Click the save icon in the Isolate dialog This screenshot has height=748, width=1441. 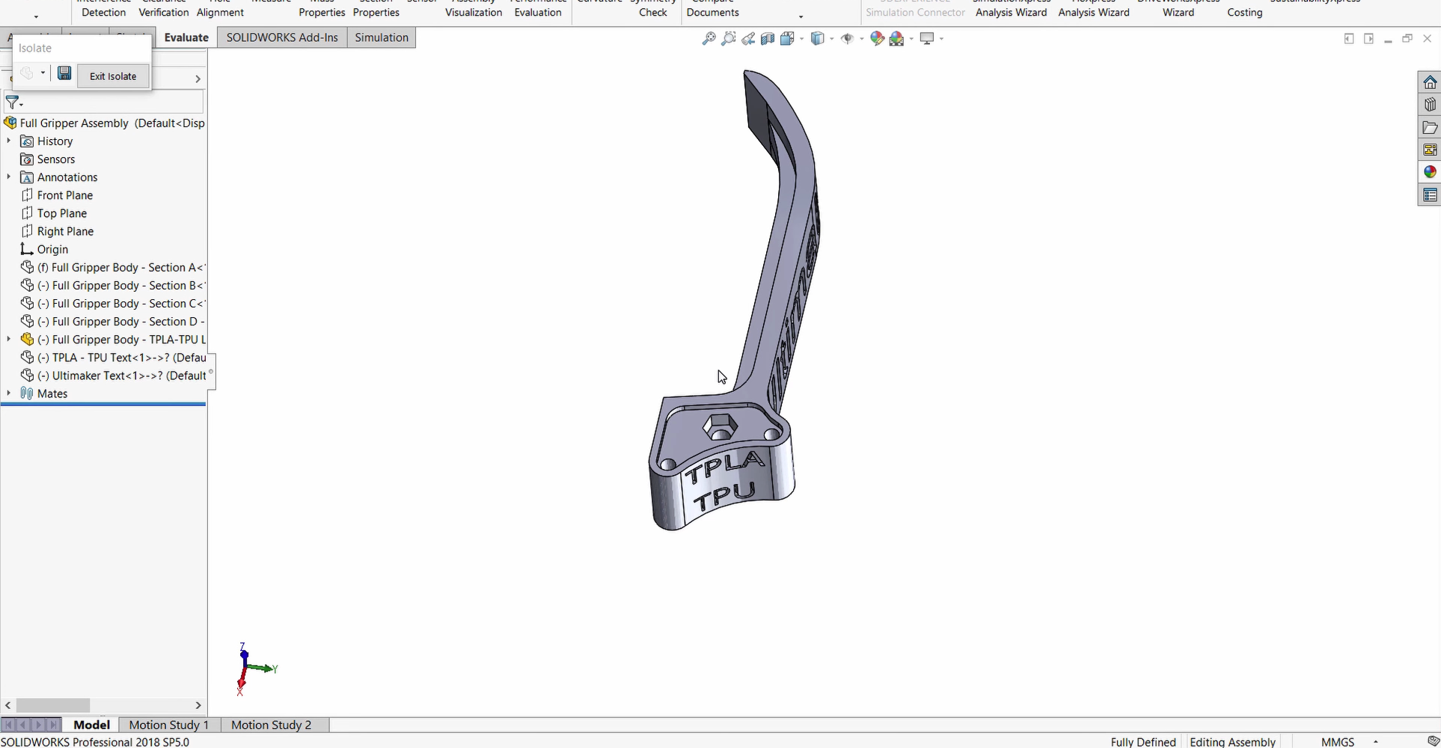(x=64, y=73)
